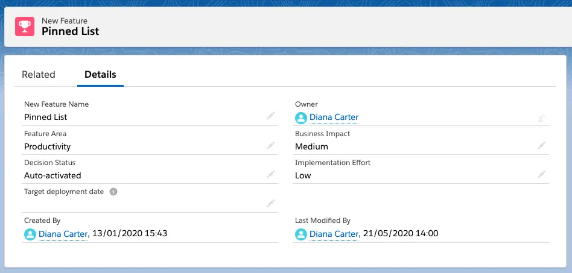Screen dimensions: 572x273
Task: Select the Details tab
Action: pos(100,74)
